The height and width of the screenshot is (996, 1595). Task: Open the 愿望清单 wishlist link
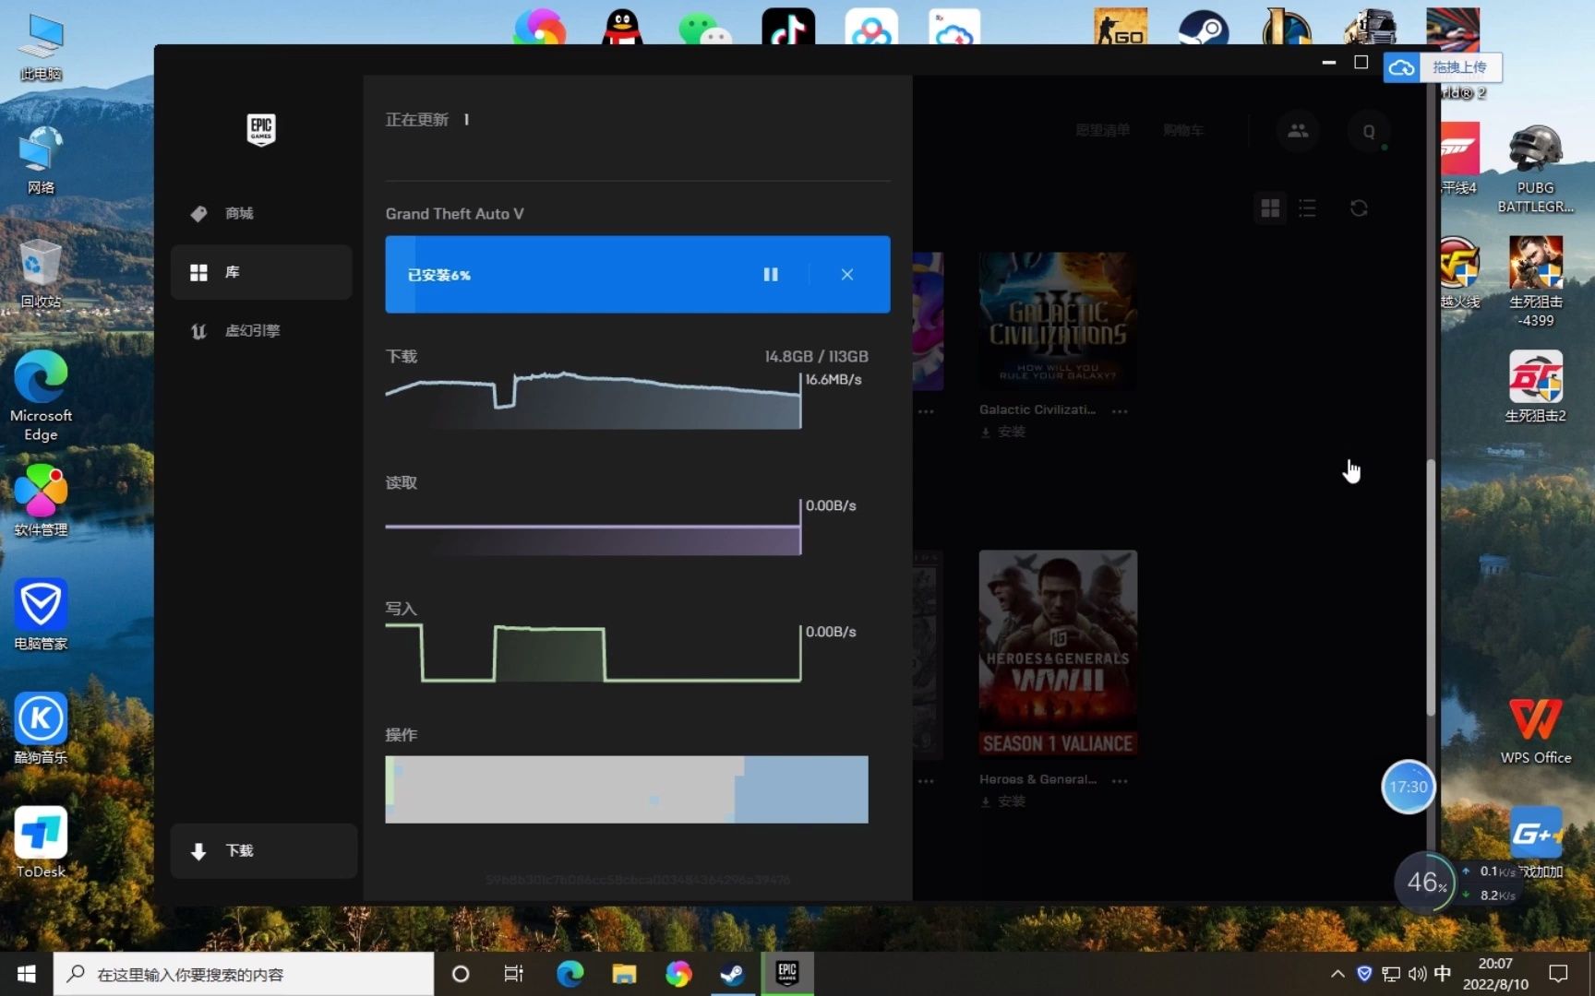coord(1102,130)
